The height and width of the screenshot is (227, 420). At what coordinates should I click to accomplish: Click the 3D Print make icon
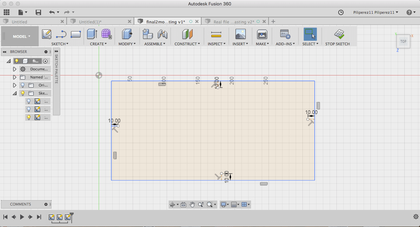262,34
